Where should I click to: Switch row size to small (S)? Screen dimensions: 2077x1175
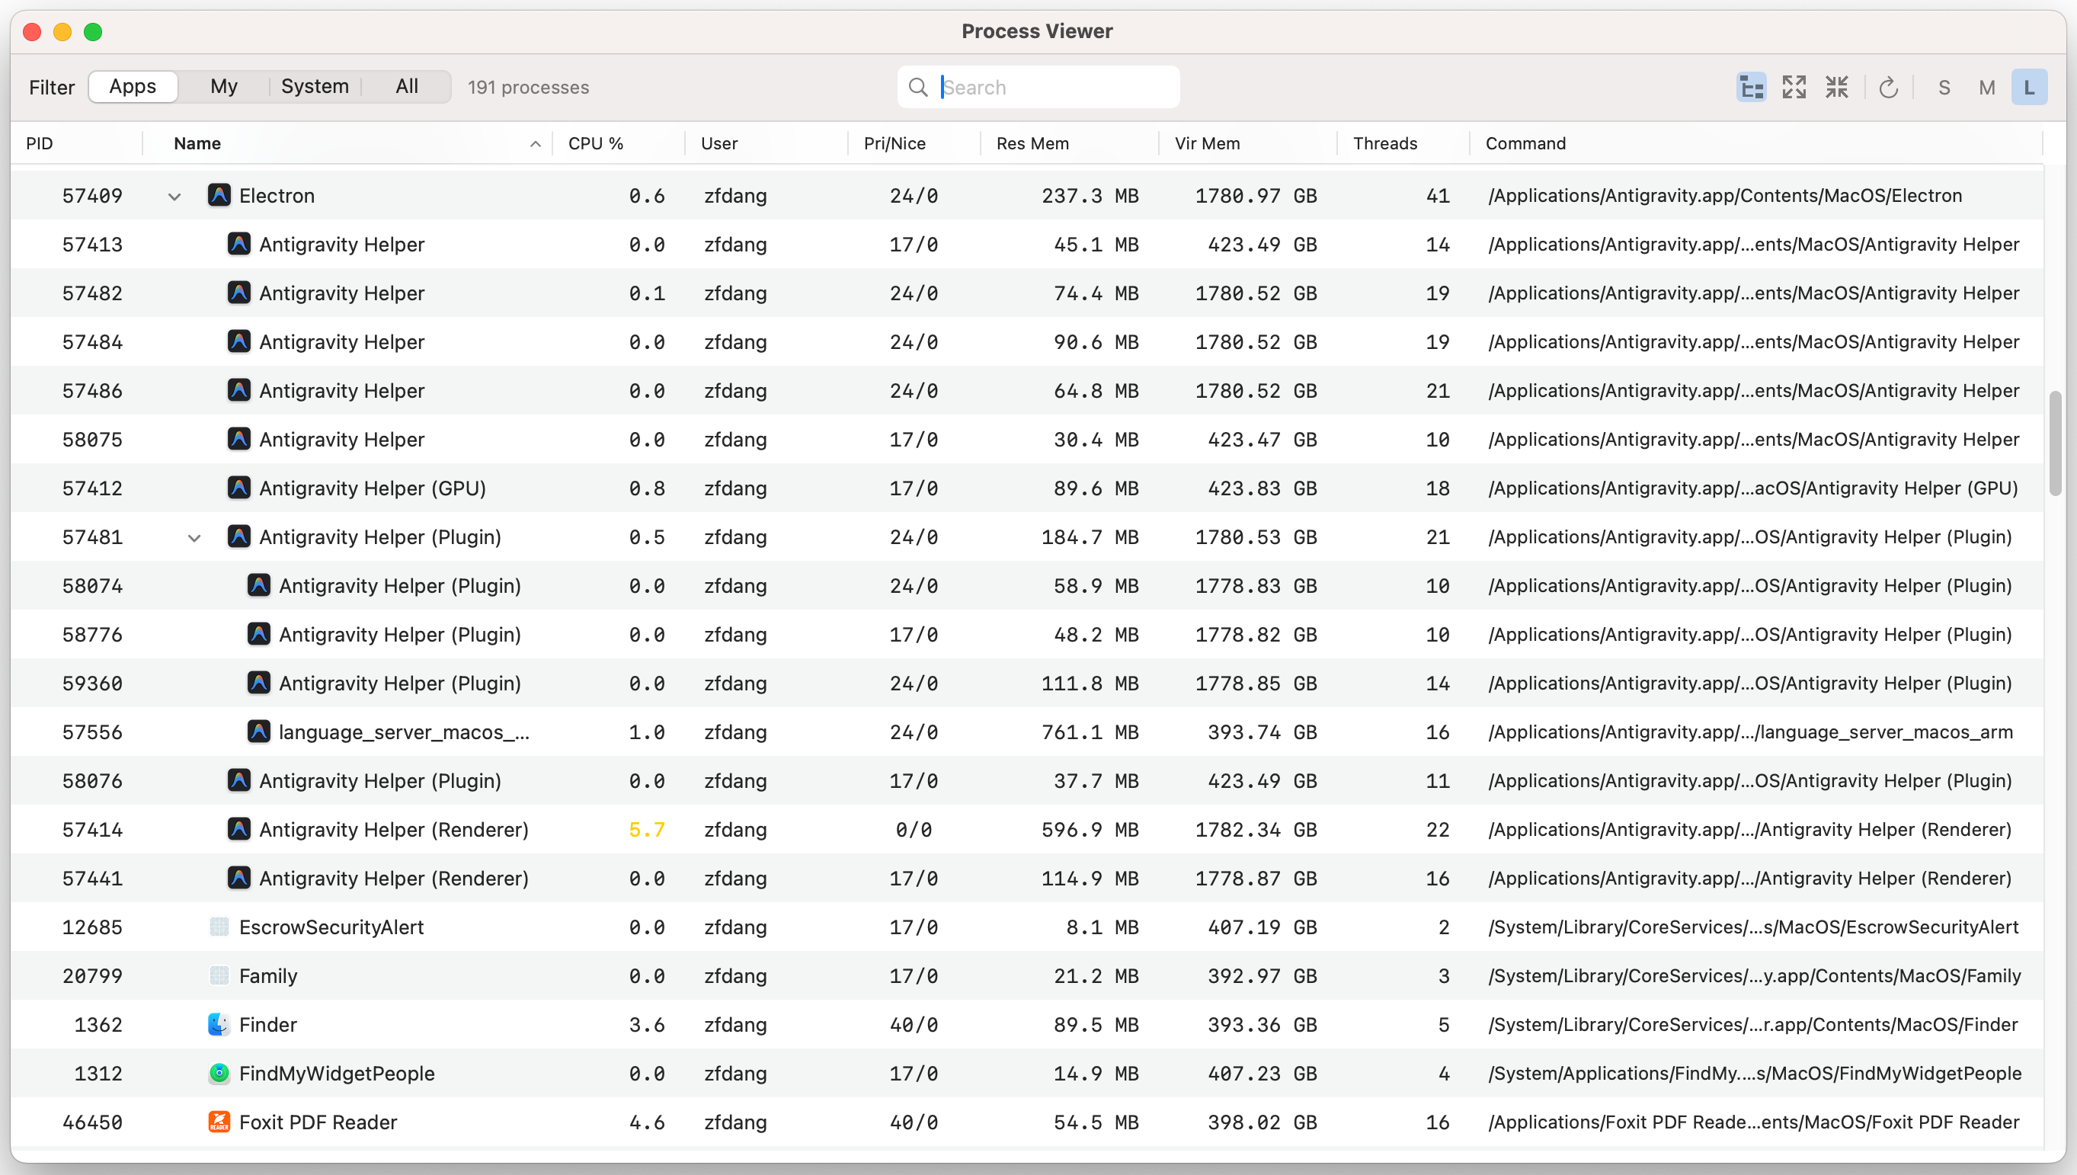pyautogui.click(x=1944, y=87)
